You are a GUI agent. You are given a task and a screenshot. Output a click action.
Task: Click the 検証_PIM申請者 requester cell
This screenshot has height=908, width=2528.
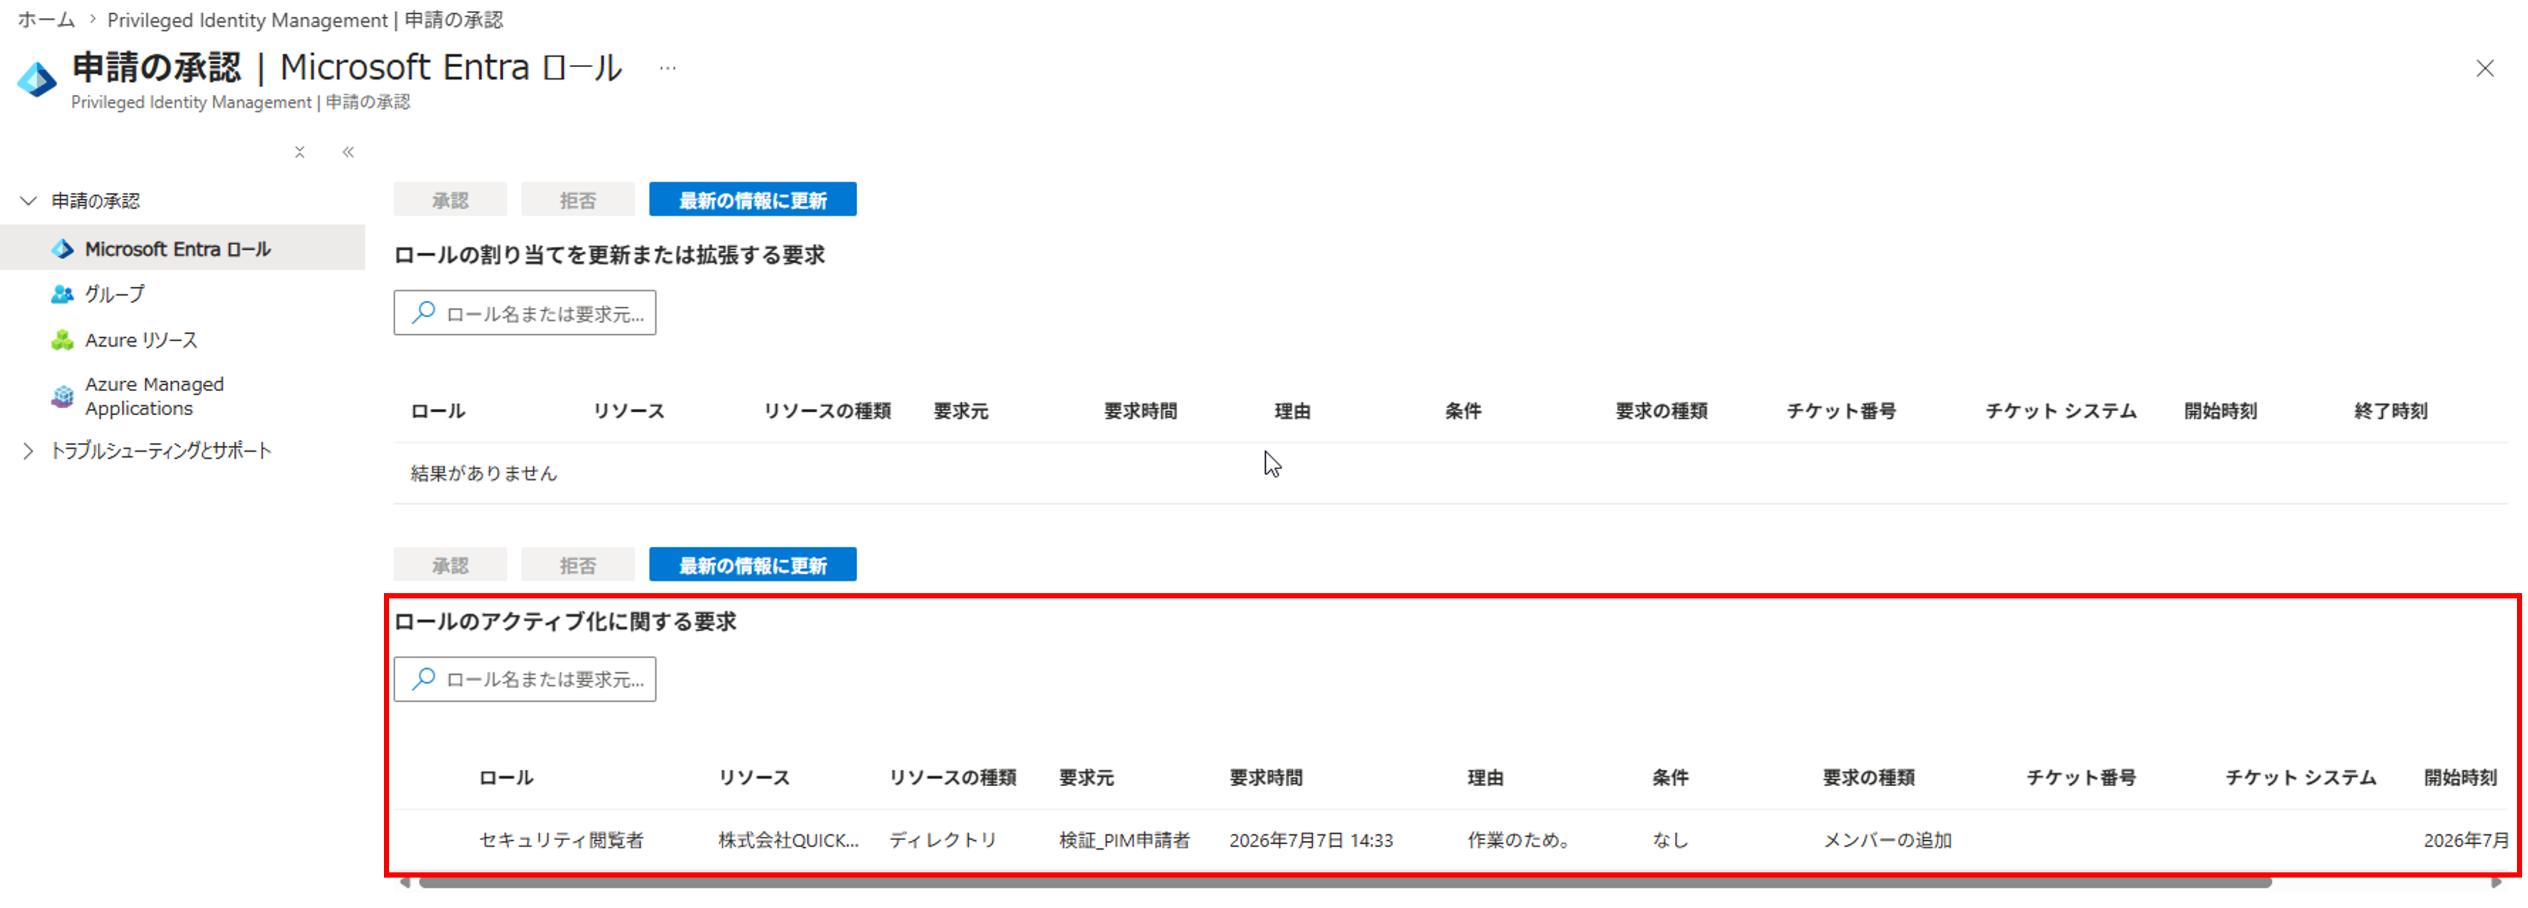(x=1124, y=840)
